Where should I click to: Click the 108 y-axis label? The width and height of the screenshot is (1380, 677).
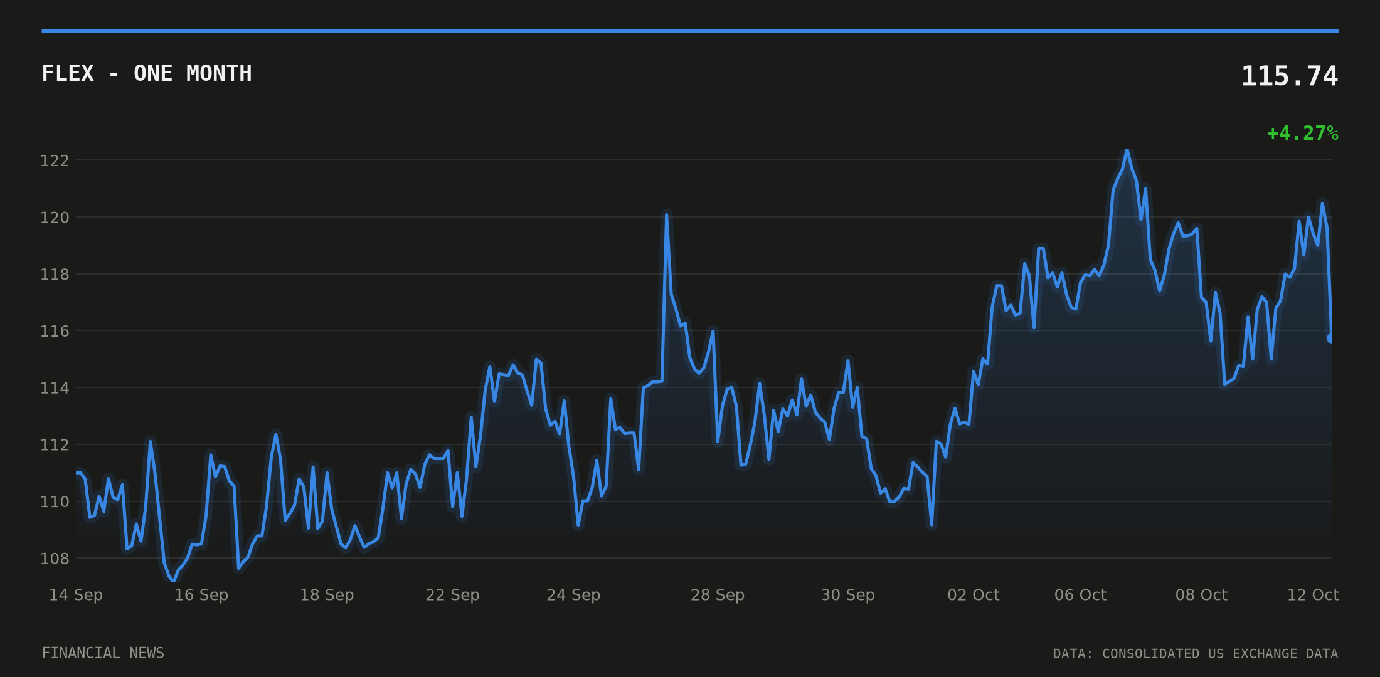(x=55, y=559)
